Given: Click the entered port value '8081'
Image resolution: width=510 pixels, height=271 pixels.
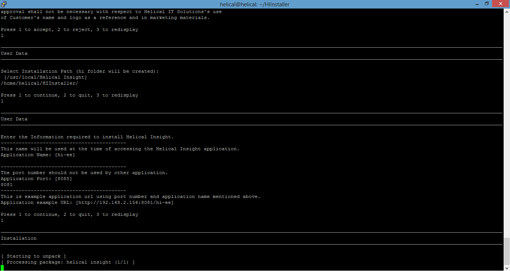Looking at the screenshot, I should [7, 185].
